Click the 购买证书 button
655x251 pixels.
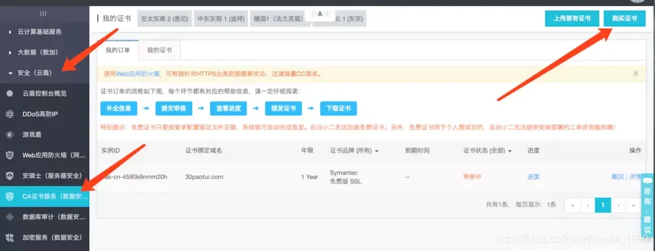pos(624,18)
